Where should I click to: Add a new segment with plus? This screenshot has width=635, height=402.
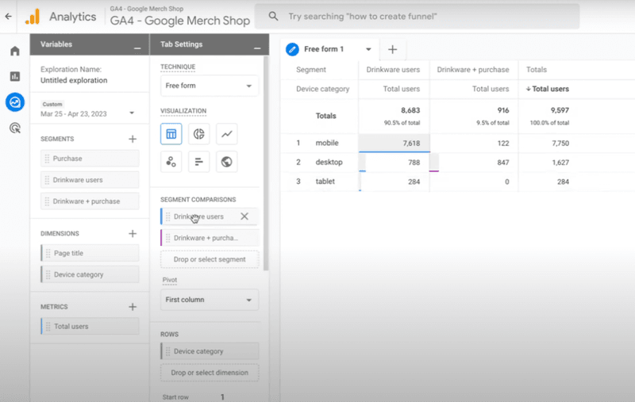click(133, 139)
